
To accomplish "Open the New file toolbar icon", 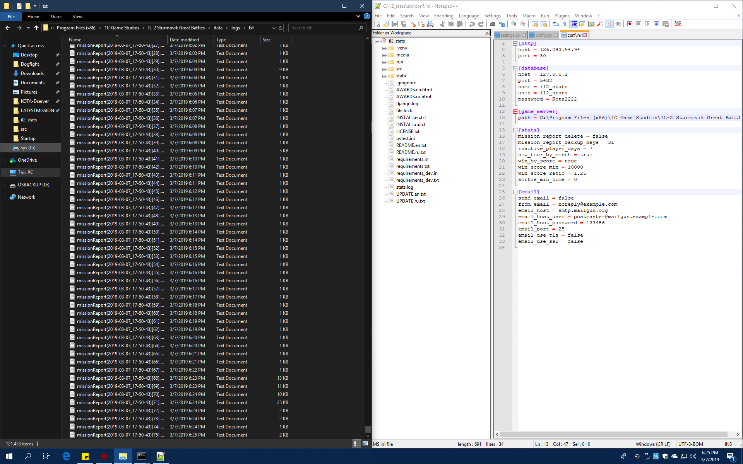I will click(x=377, y=24).
